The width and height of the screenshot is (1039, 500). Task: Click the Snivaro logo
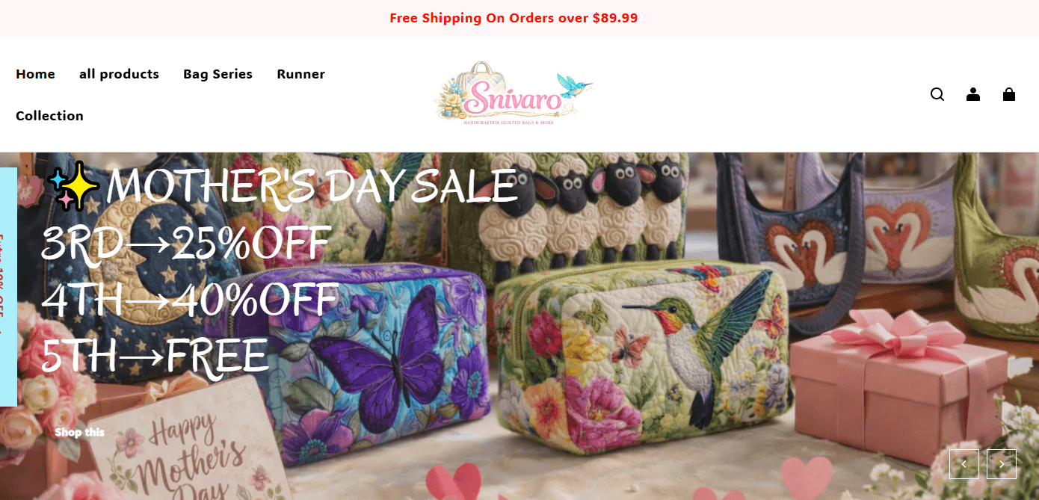(x=513, y=94)
